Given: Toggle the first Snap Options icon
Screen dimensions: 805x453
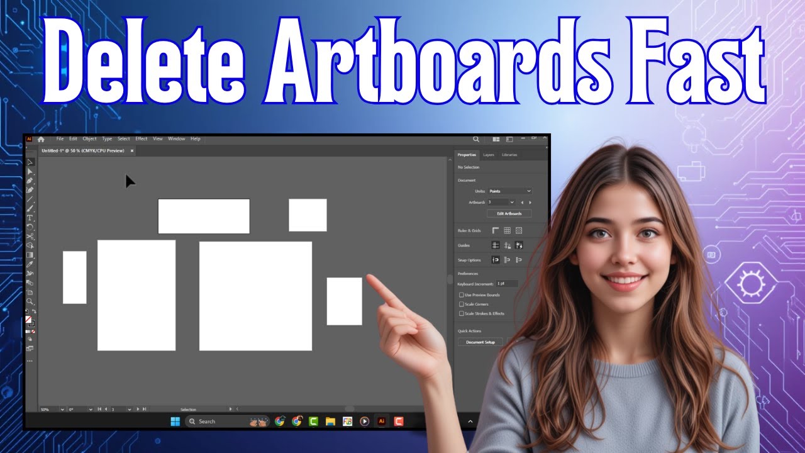Looking at the screenshot, I should tap(495, 260).
